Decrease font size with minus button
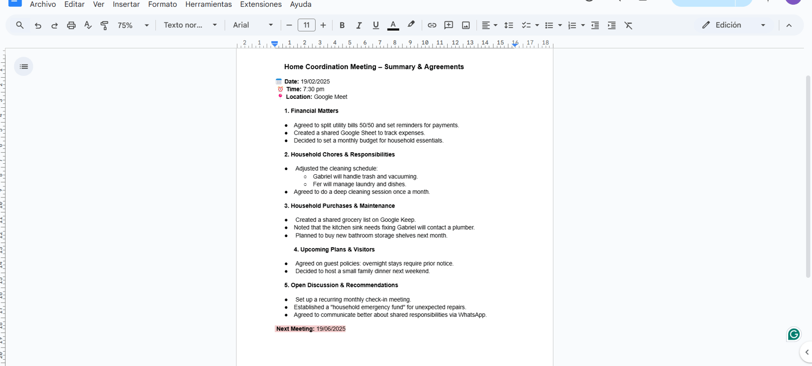 click(289, 25)
